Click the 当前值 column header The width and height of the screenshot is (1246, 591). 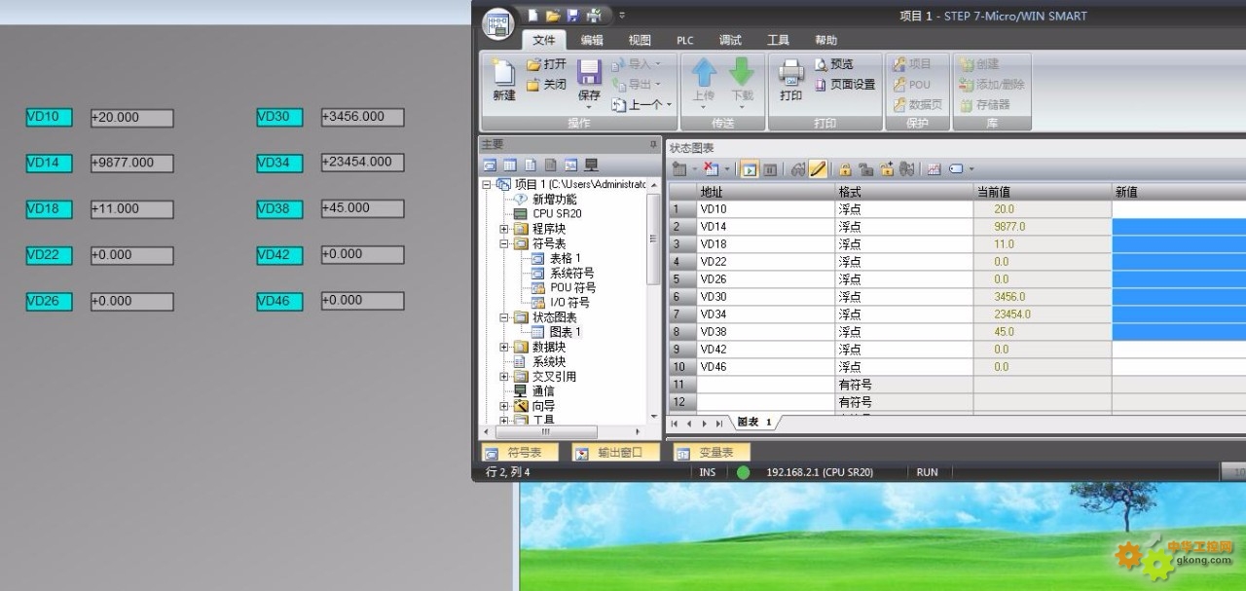coord(1042,193)
